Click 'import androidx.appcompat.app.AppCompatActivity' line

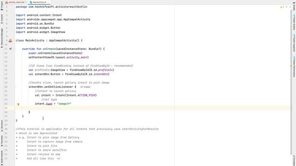click(53, 19)
